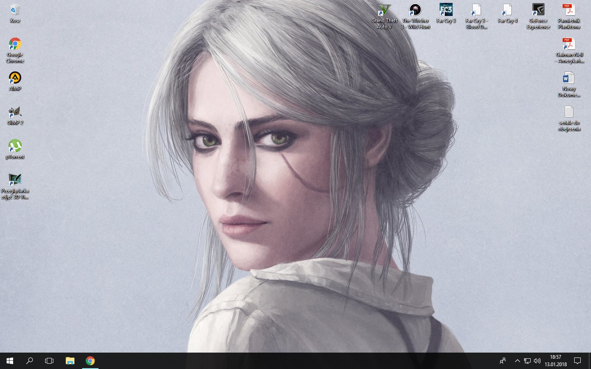This screenshot has width=591, height=369.
Task: Open Task View from the taskbar
Action: pyautogui.click(x=49, y=361)
